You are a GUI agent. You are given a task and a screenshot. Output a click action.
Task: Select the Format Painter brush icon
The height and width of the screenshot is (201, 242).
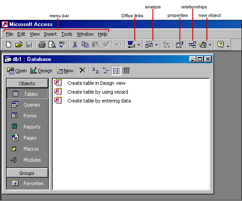pos(106,45)
